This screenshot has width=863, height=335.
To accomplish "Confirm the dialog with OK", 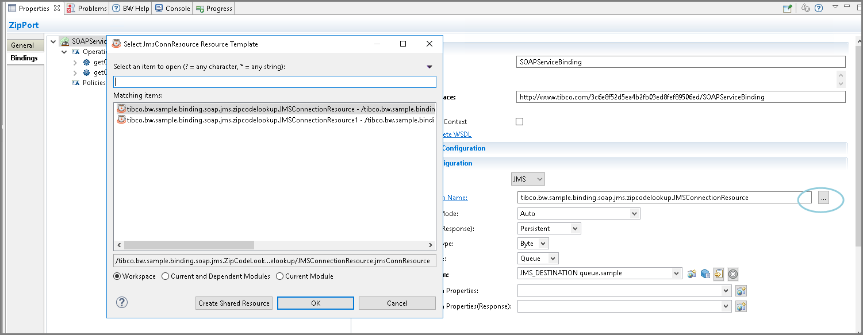I will click(x=316, y=303).
